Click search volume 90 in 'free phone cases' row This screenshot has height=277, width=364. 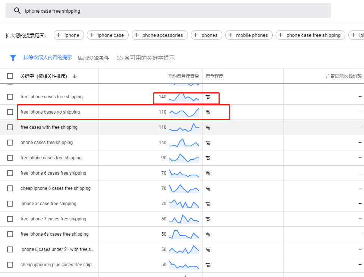click(x=164, y=158)
